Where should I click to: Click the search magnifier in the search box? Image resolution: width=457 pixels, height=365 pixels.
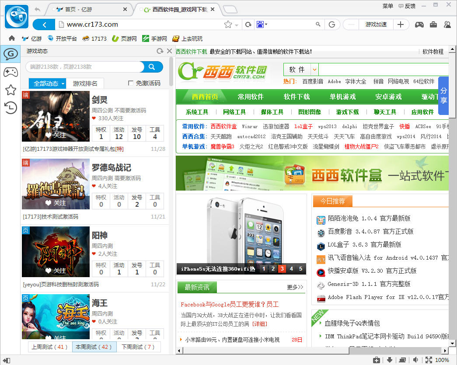tap(317, 24)
